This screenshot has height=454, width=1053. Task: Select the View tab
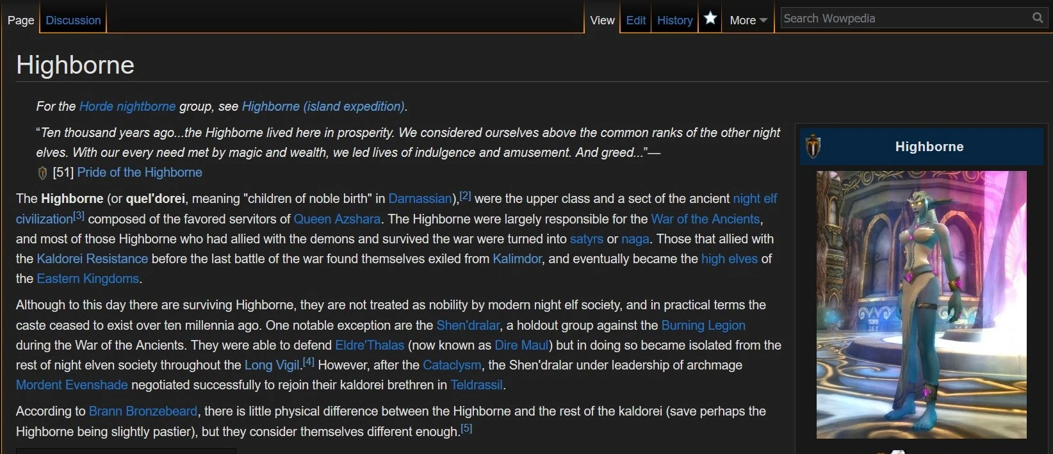(x=602, y=20)
